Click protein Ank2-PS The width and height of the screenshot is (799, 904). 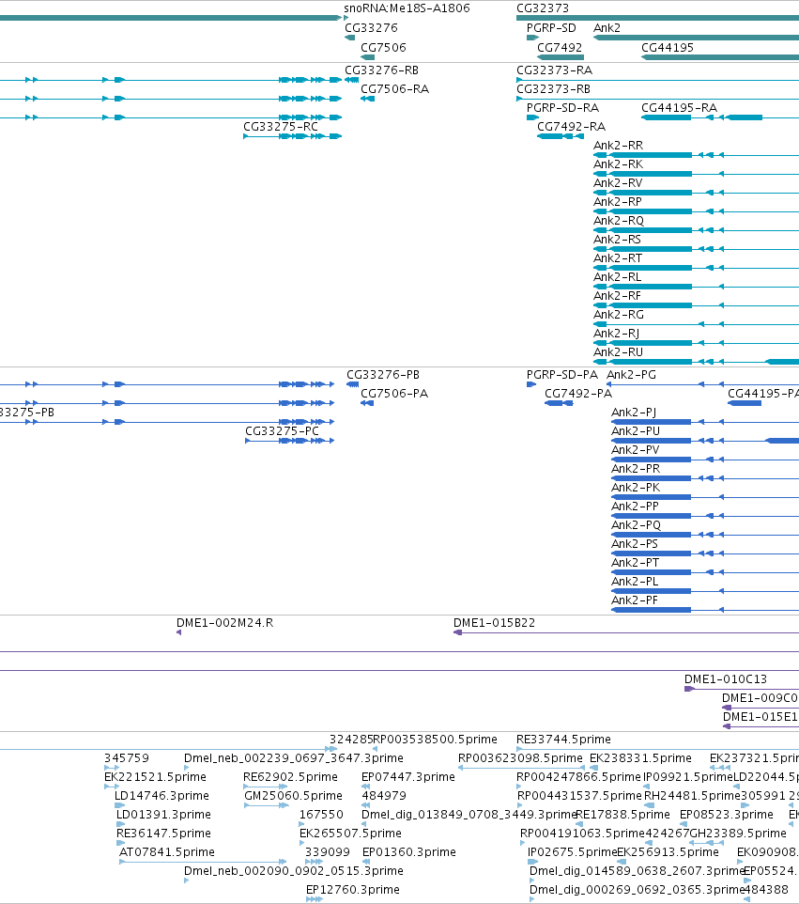(x=635, y=544)
